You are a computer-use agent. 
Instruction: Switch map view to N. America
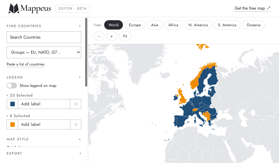(x=198, y=25)
